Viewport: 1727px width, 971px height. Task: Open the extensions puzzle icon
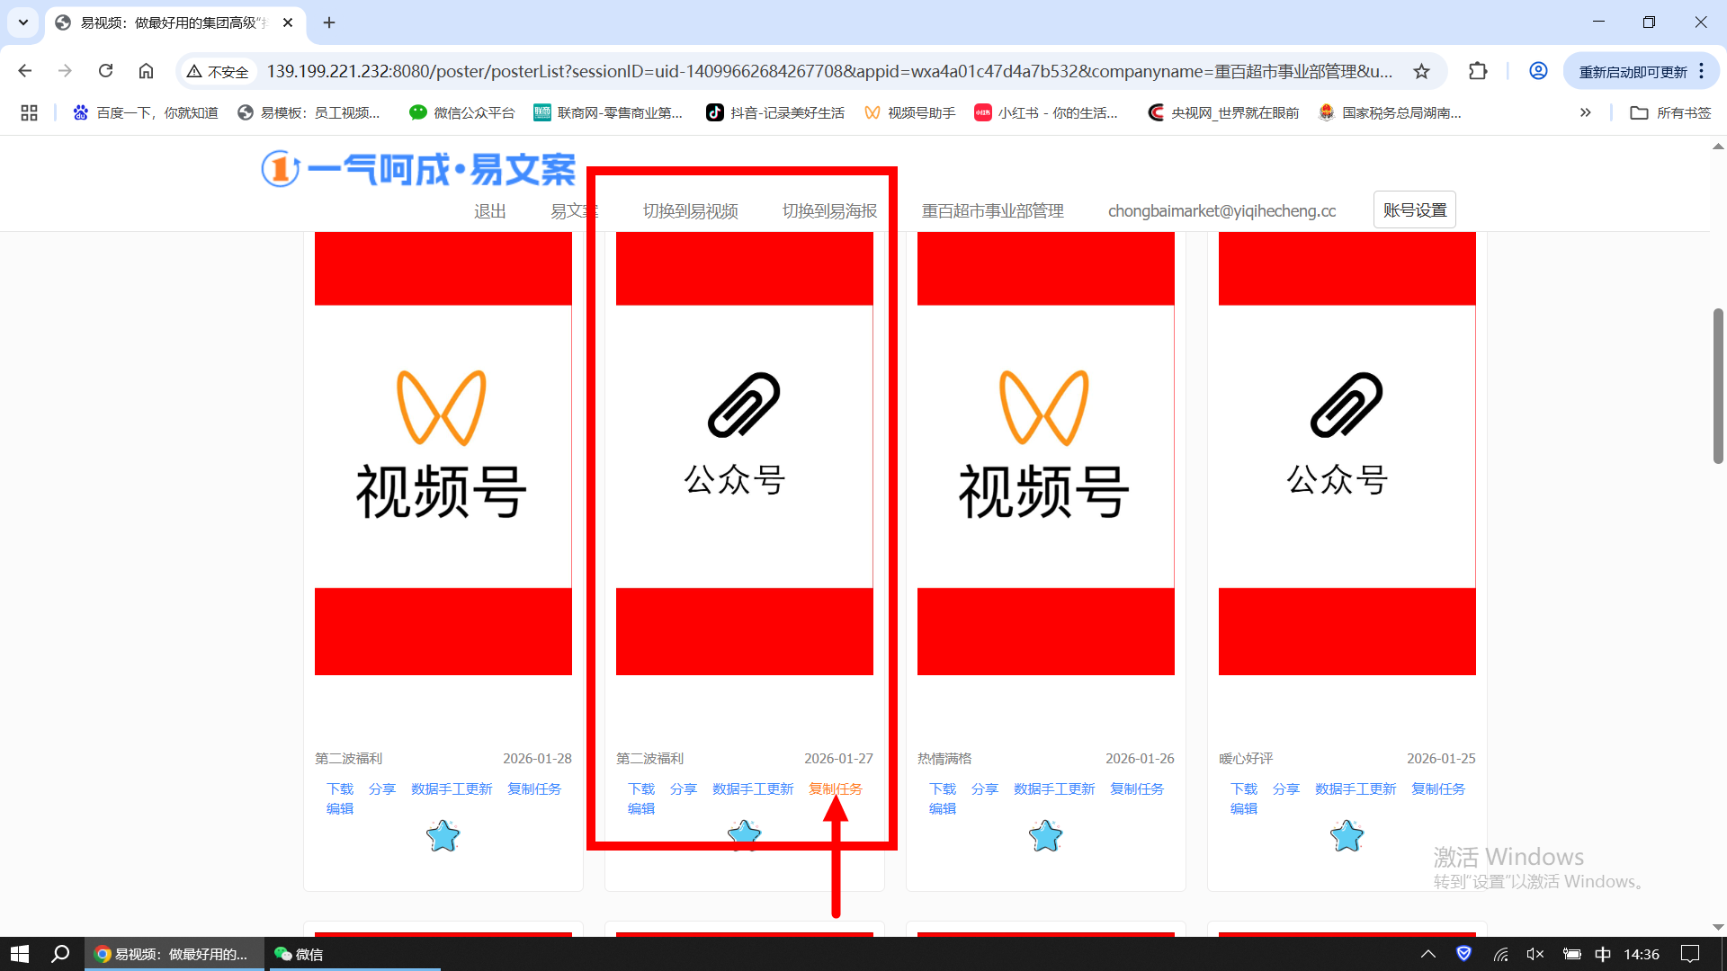(x=1478, y=71)
